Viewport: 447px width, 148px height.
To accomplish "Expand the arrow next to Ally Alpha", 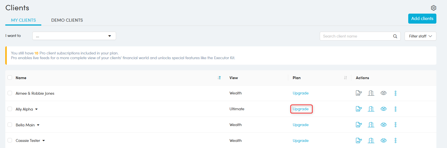I will click(37, 109).
